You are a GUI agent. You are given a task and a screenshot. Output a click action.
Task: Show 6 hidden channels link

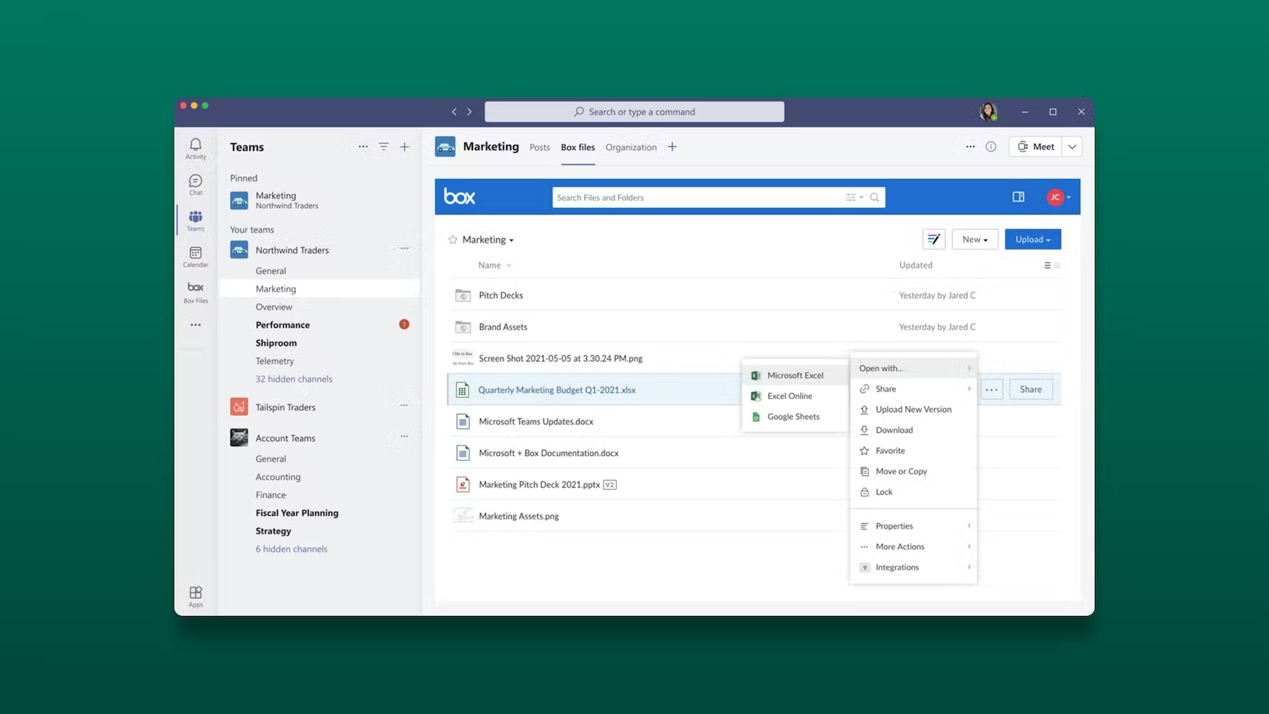pyautogui.click(x=291, y=549)
